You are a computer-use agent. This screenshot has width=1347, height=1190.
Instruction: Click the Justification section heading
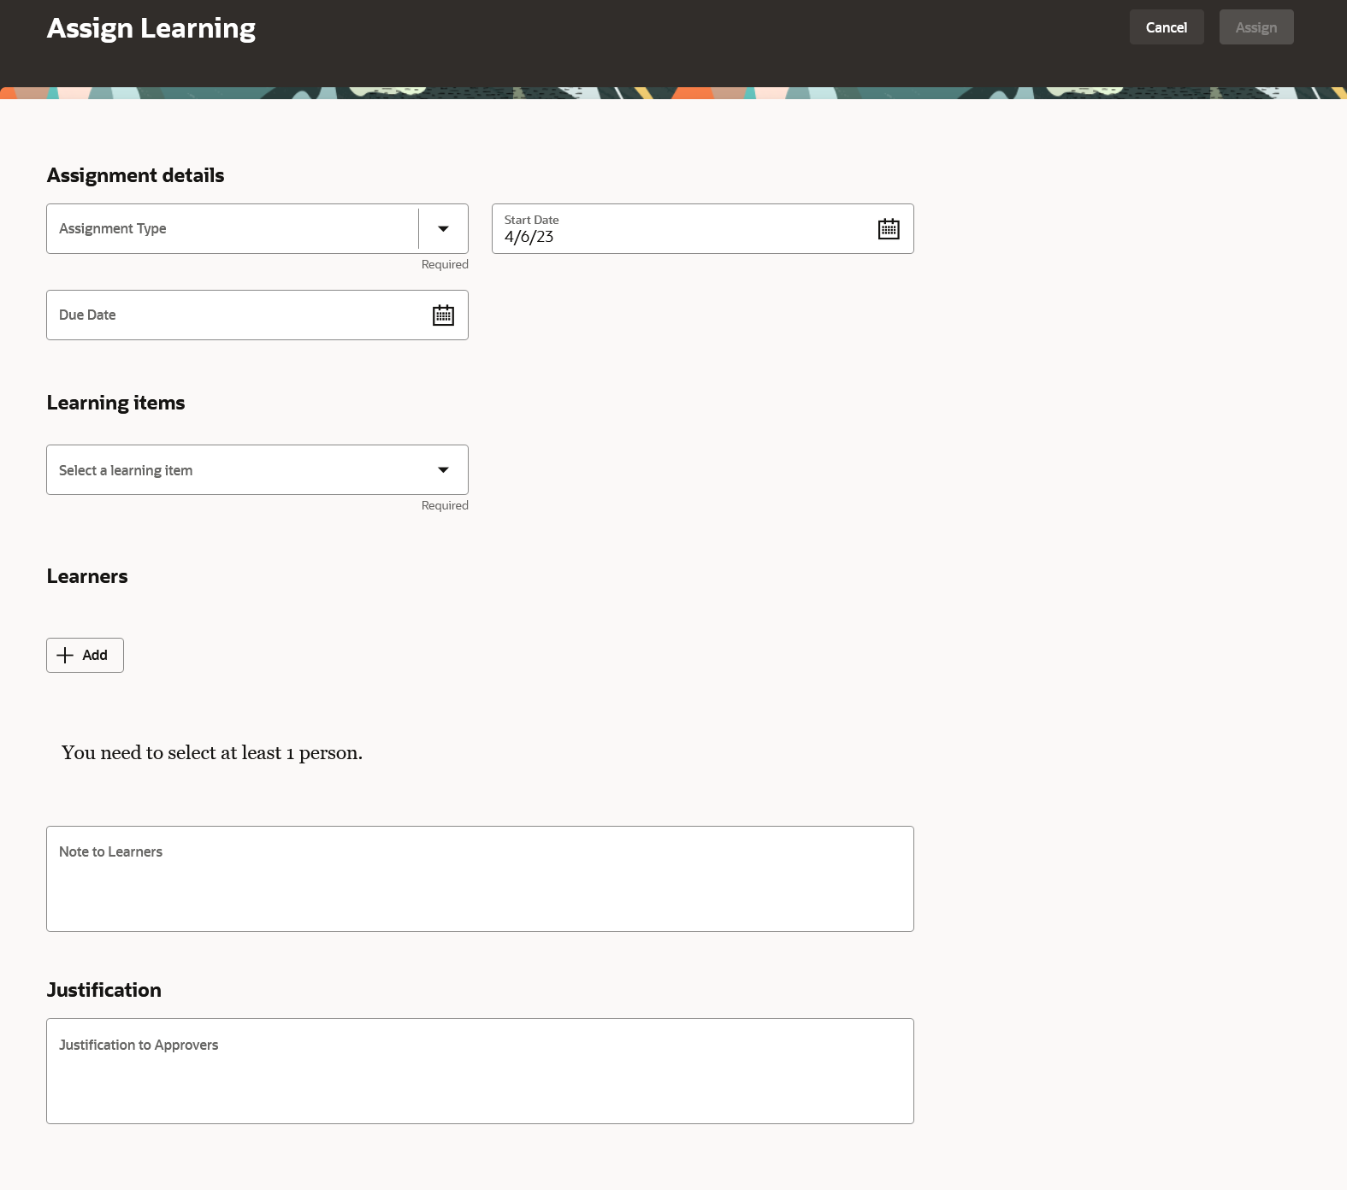point(104,990)
